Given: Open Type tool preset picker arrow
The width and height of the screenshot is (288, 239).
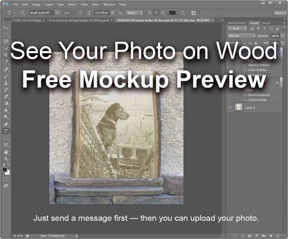Looking at the screenshot, I should click(x=15, y=13).
